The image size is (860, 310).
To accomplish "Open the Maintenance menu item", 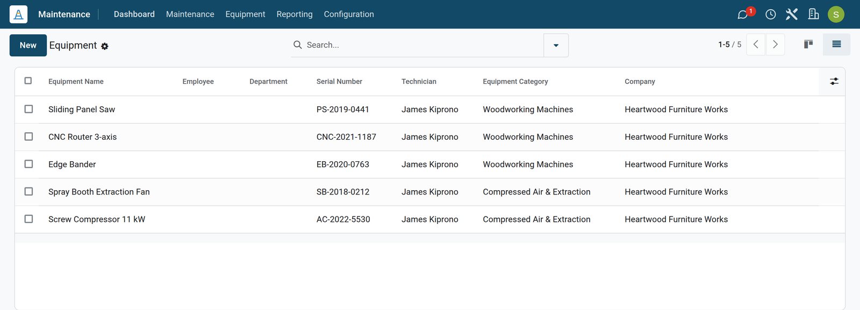I will coord(190,14).
